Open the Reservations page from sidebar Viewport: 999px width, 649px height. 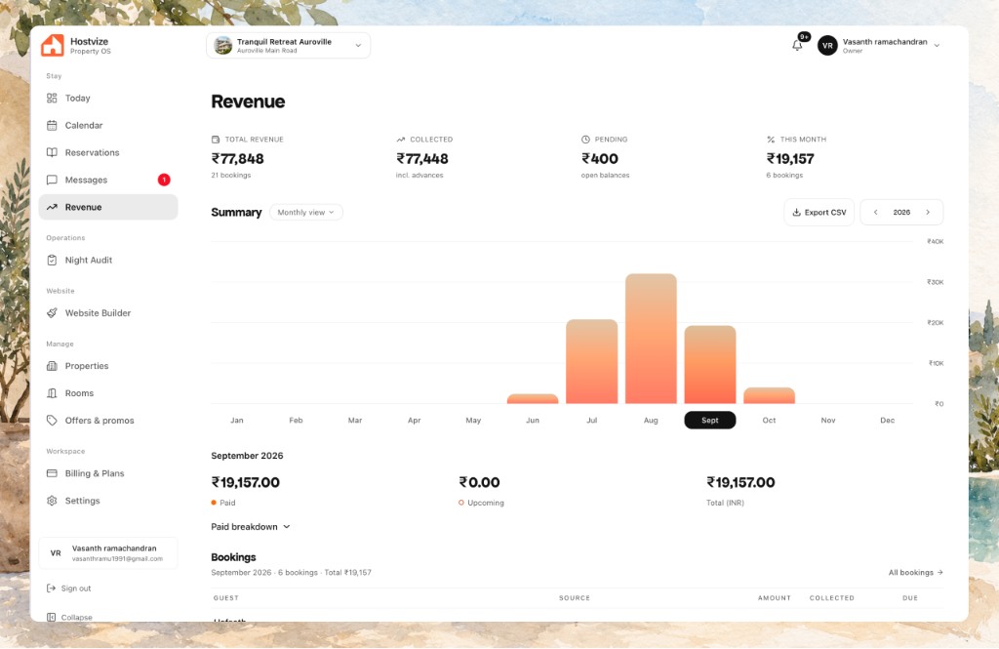pyautogui.click(x=108, y=152)
